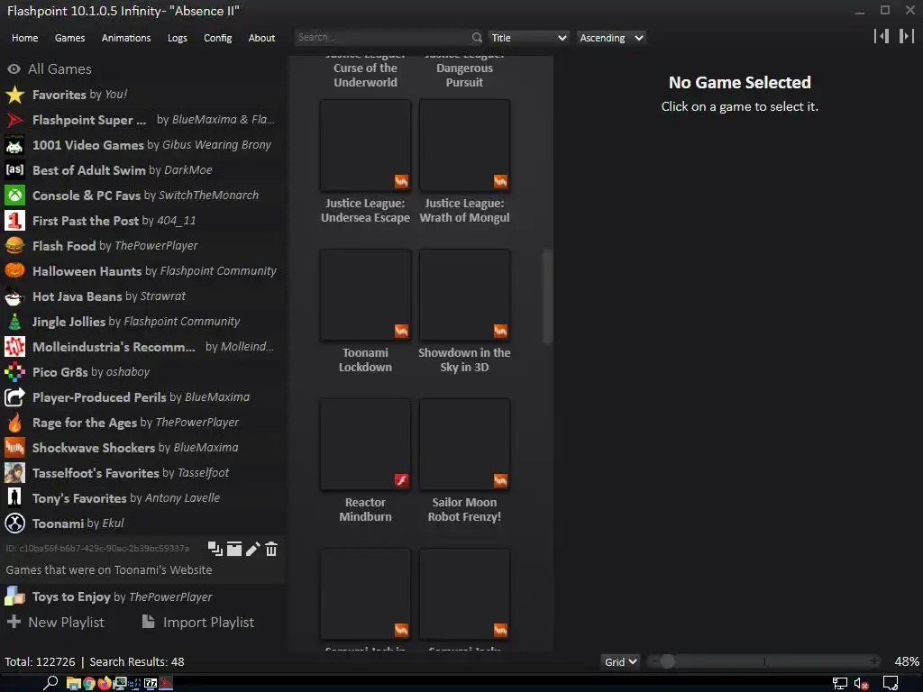The height and width of the screenshot is (692, 923).
Task: Click the Adult Swim [as] playlist icon
Action: 14,170
